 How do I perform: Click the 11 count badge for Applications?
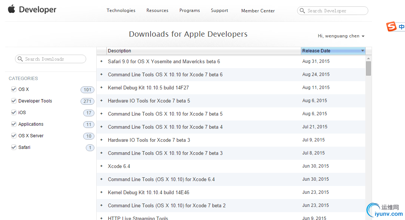point(88,124)
